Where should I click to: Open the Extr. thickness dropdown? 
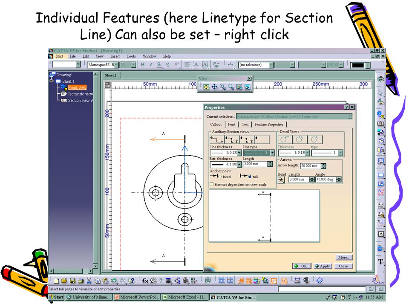point(239,165)
